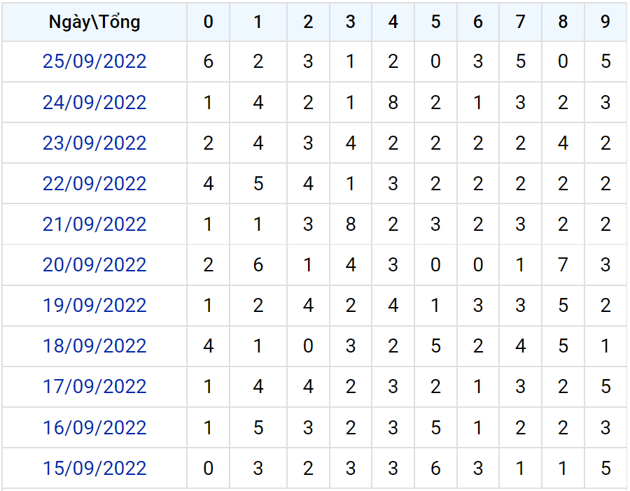Click the 16/09/2022 date link
The width and height of the screenshot is (630, 491).
pos(94,427)
